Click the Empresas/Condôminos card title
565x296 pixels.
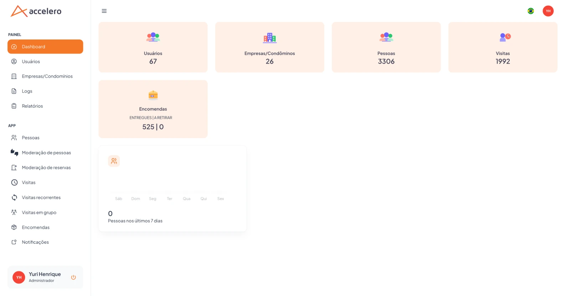(x=269, y=53)
